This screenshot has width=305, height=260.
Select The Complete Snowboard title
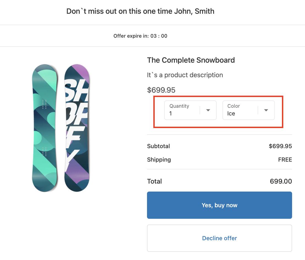click(191, 60)
